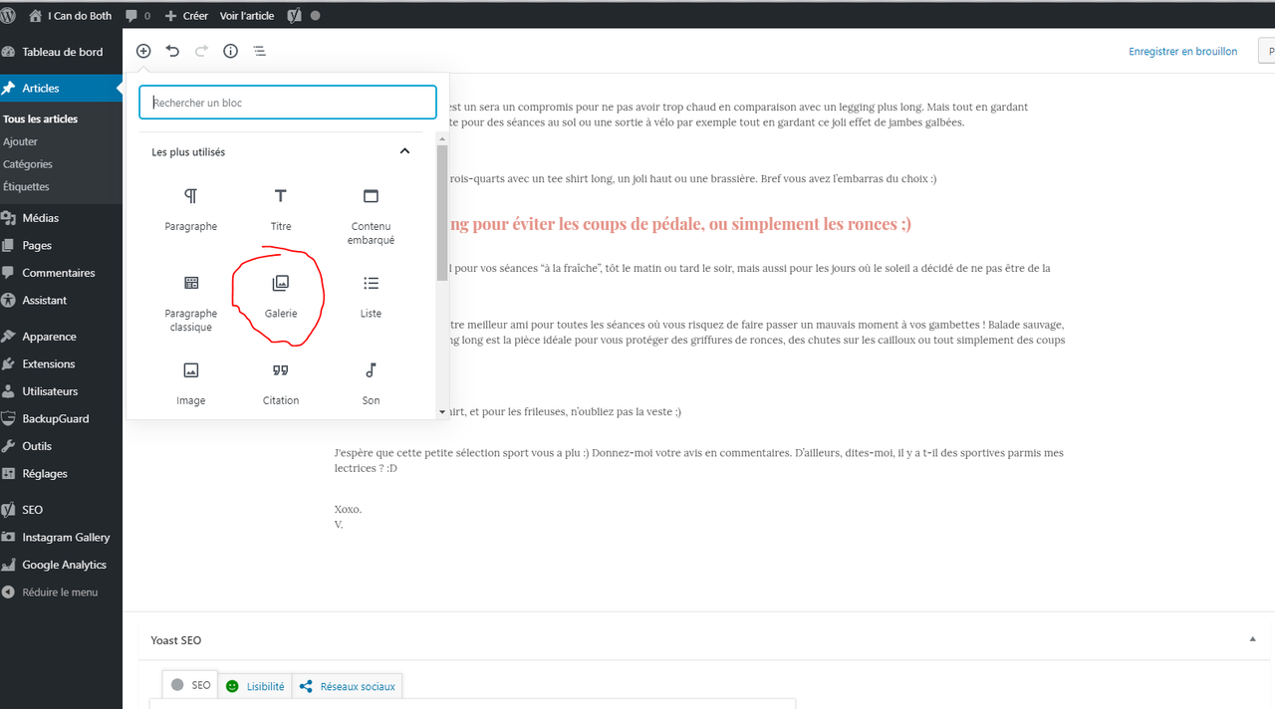Insert a Paragraphe classique block
Image resolution: width=1275 pixels, height=709 pixels.
coord(191,302)
